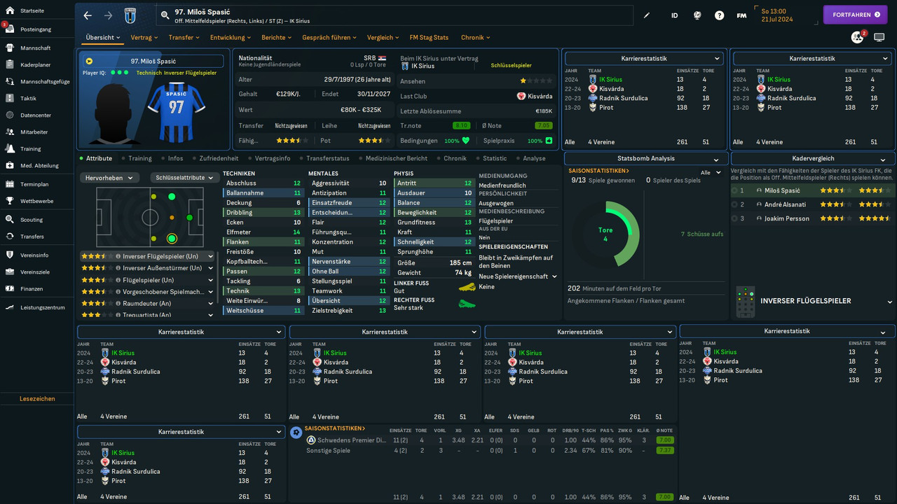The height and width of the screenshot is (504, 897).
Task: Click the Kisvárda last club link
Action: click(x=535, y=96)
